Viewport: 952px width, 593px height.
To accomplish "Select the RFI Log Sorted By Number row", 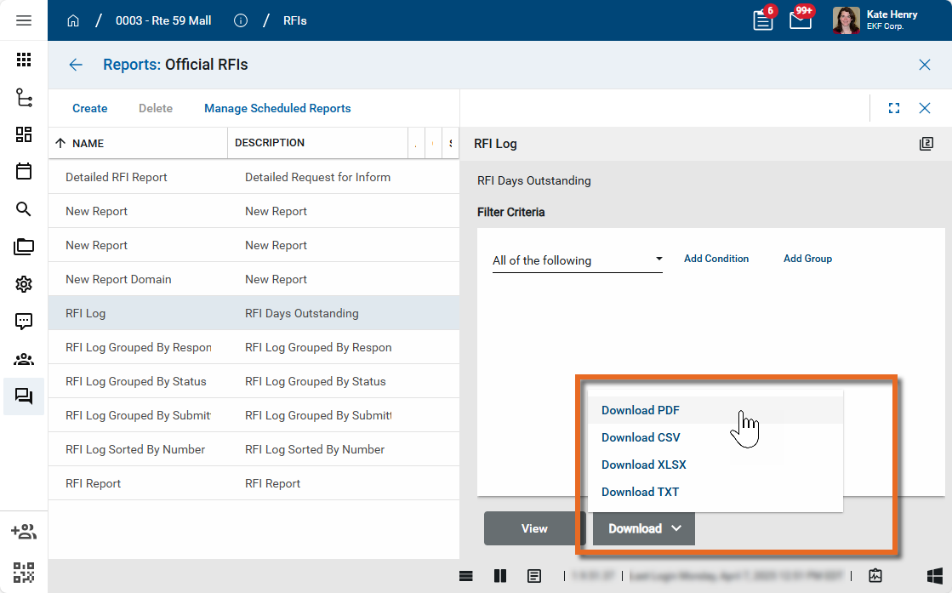I will (x=135, y=449).
